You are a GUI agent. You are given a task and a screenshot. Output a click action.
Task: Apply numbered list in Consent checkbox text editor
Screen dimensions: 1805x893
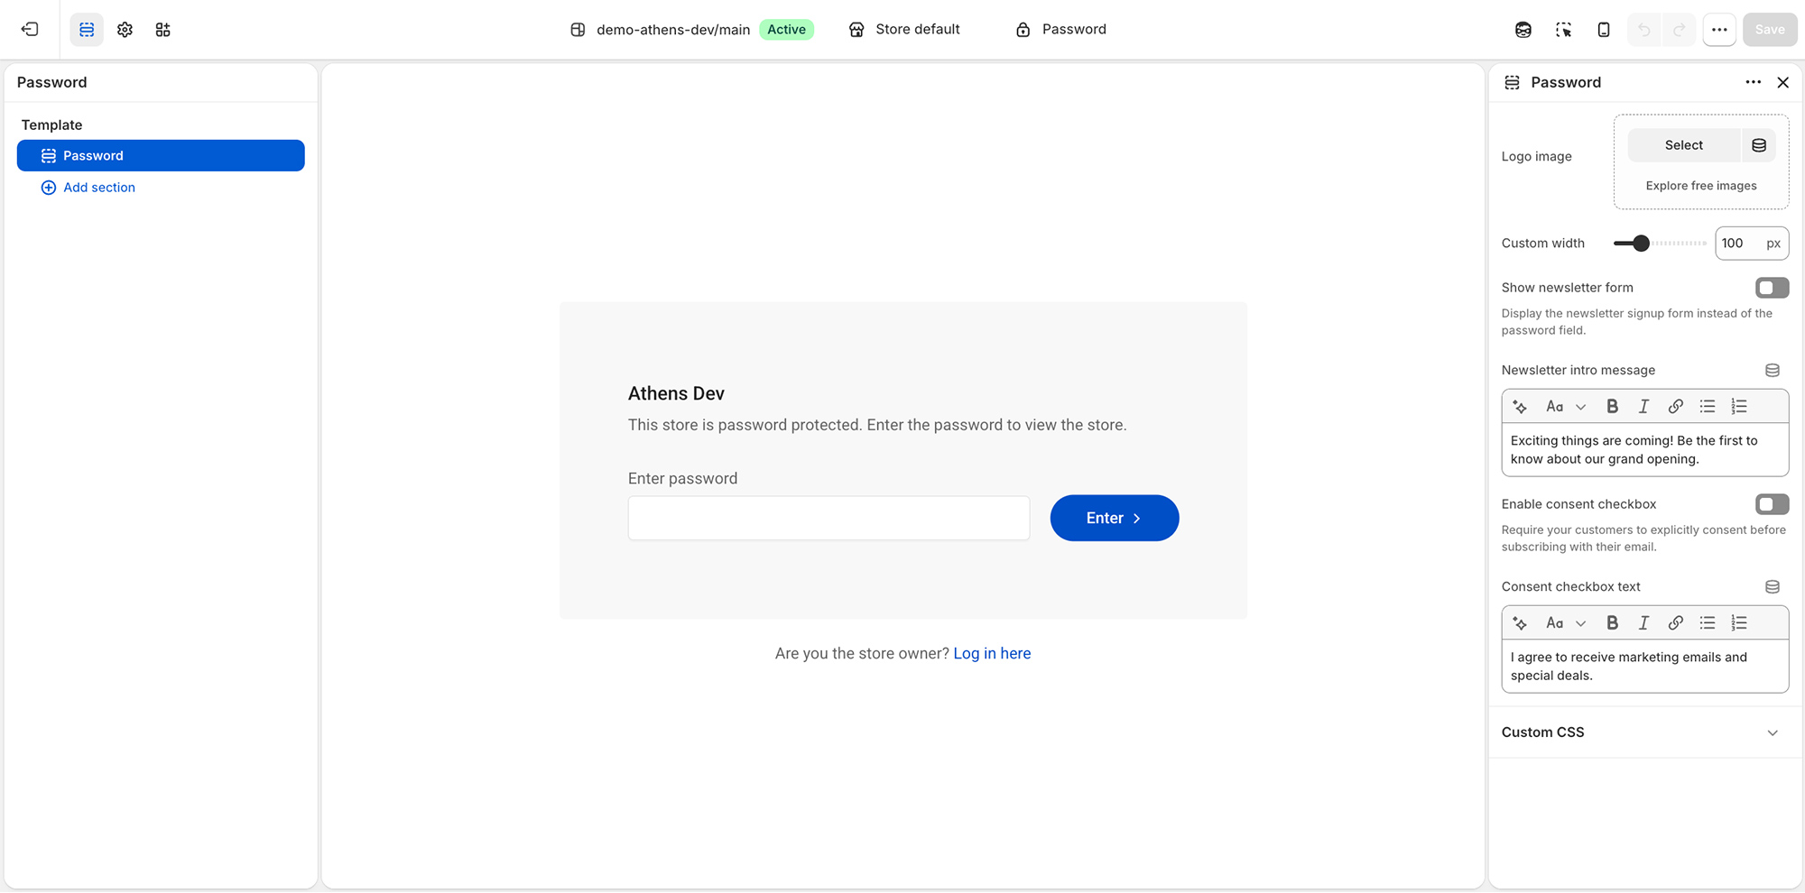pos(1739,623)
